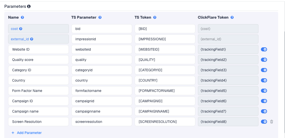Viewport: 285px width, 138px height.
Task: Click the [QUALITY] TS Token field
Action: pos(165,60)
